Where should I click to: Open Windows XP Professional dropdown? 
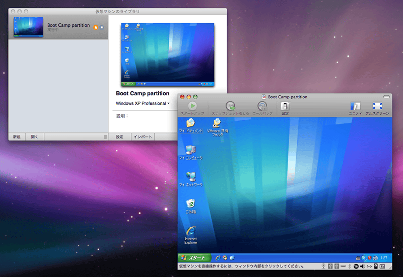(143, 103)
